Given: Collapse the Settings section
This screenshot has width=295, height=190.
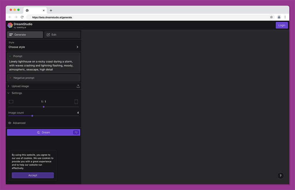Looking at the screenshot, I should 8,93.
